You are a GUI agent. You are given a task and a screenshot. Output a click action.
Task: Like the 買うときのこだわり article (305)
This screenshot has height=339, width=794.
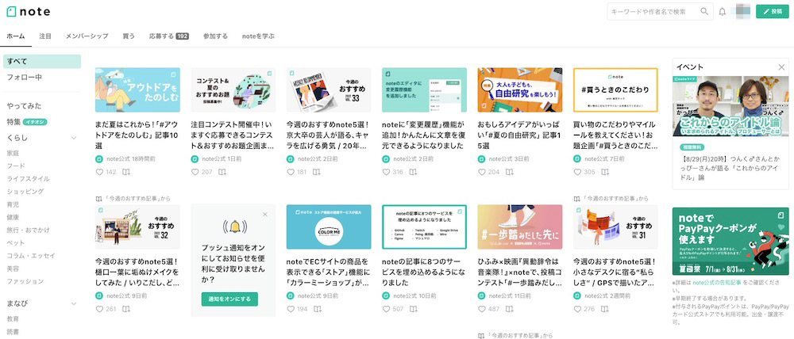(x=578, y=172)
